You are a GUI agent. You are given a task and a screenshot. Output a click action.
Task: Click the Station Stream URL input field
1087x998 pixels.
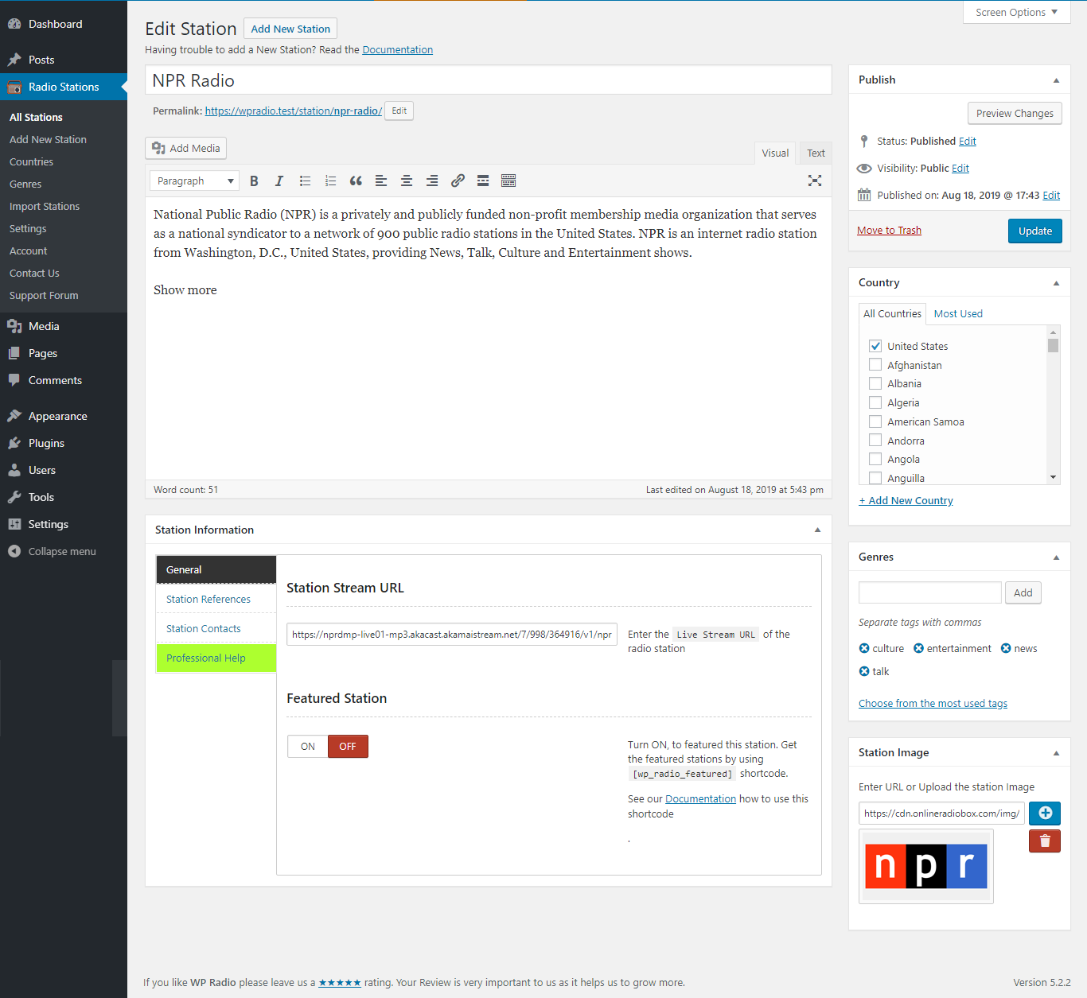coord(451,635)
